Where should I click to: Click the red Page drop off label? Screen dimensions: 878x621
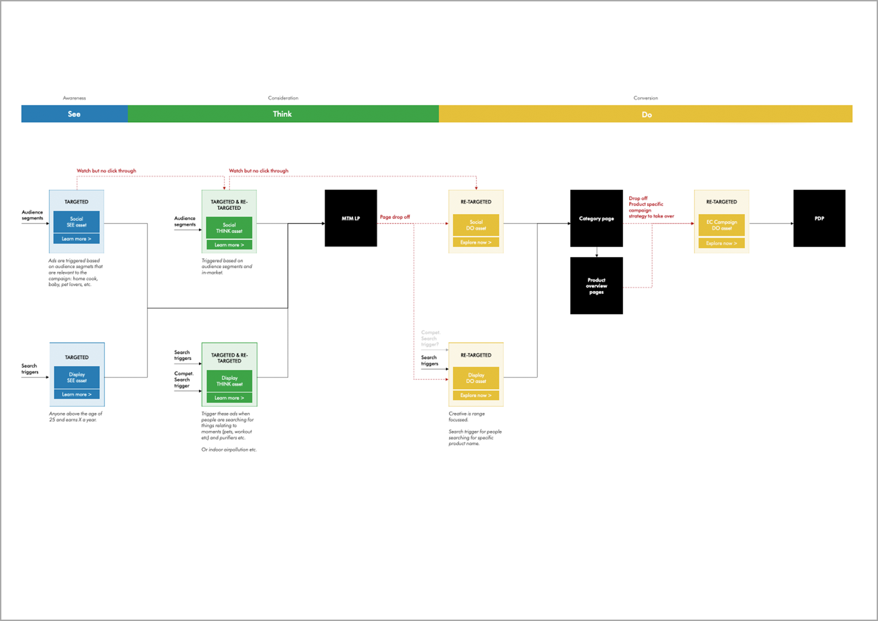pos(395,217)
